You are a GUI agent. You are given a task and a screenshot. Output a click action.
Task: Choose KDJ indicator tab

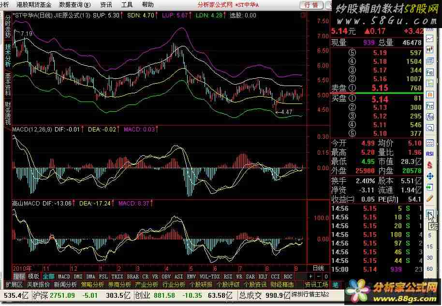point(263,277)
